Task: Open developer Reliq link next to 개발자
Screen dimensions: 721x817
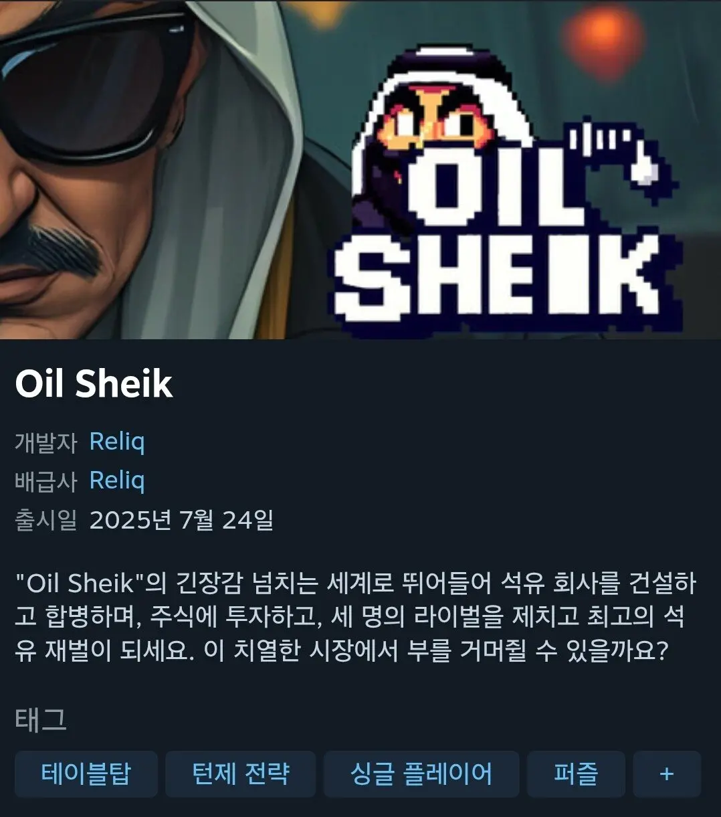Action: click(117, 442)
